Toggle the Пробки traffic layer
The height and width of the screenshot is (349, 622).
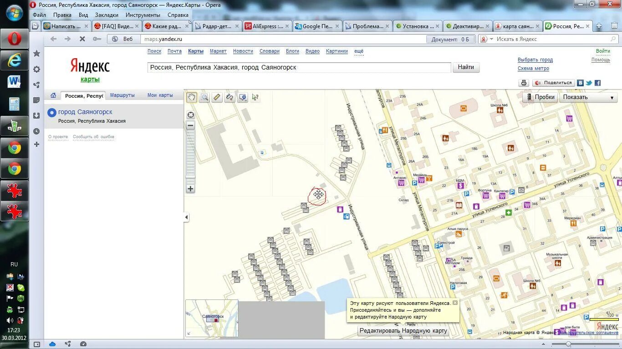540,97
